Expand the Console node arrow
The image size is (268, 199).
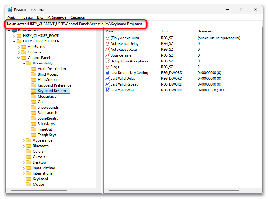pos(19,53)
